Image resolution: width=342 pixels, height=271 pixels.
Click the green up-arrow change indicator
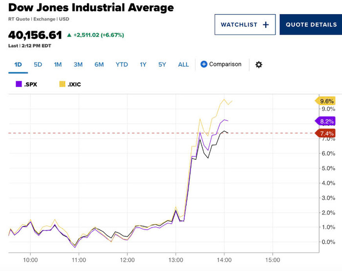click(69, 35)
